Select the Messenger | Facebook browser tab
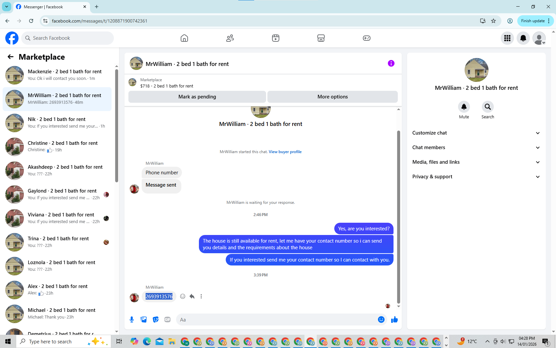This screenshot has height=348, width=556. (51, 7)
